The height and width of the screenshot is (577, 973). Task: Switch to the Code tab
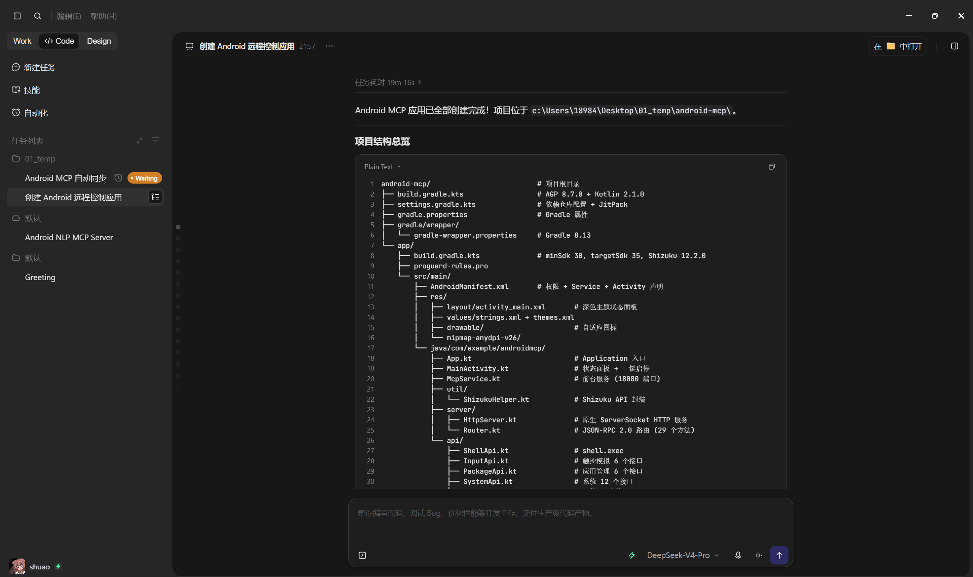59,41
